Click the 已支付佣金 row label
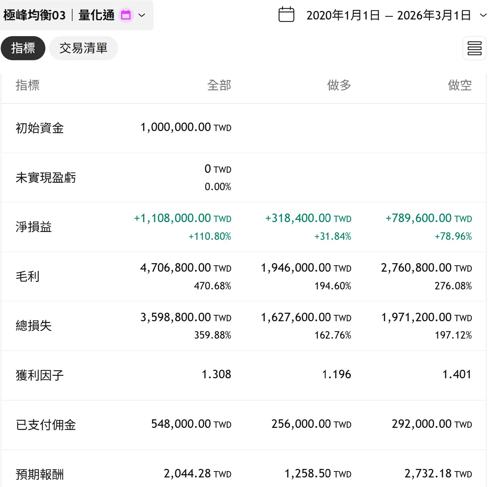Viewport: 488px width, 487px height. pyautogui.click(x=46, y=425)
